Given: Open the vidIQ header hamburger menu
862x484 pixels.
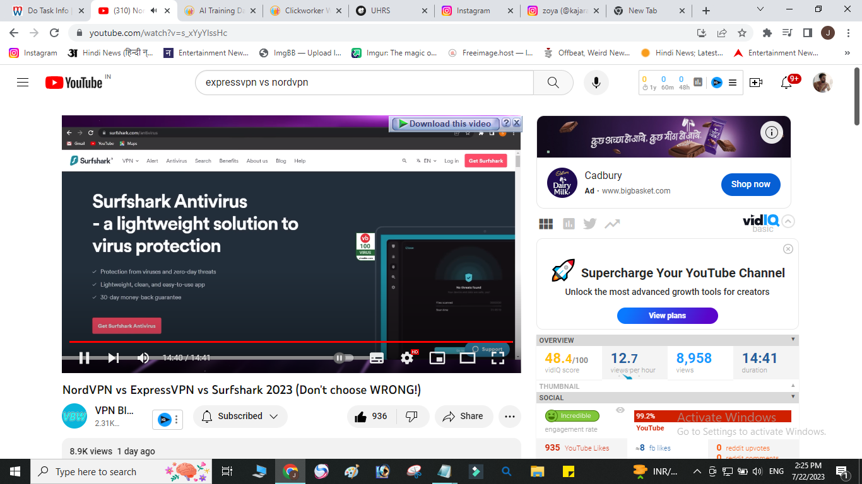Looking at the screenshot, I should click(733, 83).
